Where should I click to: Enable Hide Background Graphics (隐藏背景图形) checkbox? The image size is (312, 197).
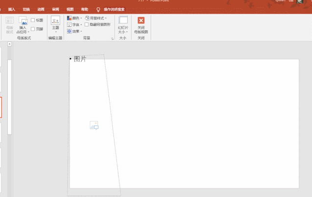point(87,24)
